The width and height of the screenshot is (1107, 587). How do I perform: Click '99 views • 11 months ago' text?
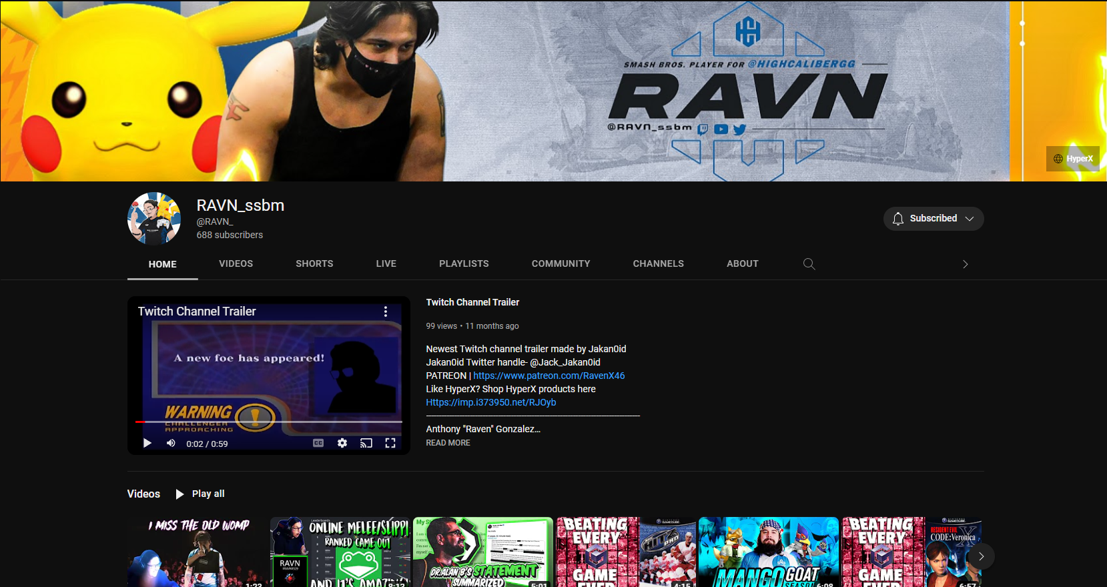click(x=472, y=326)
